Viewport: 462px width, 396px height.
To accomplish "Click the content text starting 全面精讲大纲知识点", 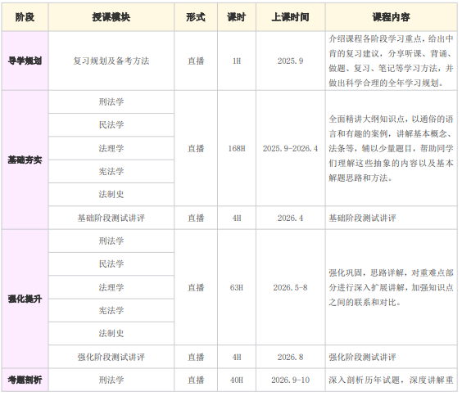I will pyautogui.click(x=391, y=148).
